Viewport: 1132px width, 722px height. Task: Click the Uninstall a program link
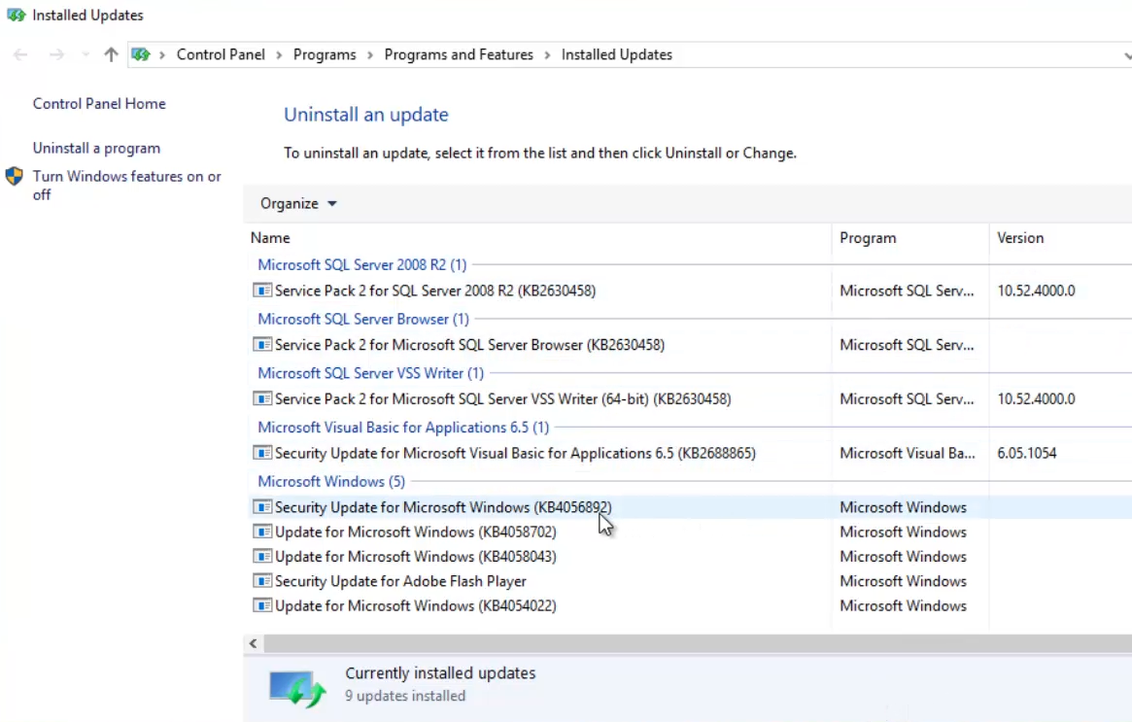(x=96, y=148)
